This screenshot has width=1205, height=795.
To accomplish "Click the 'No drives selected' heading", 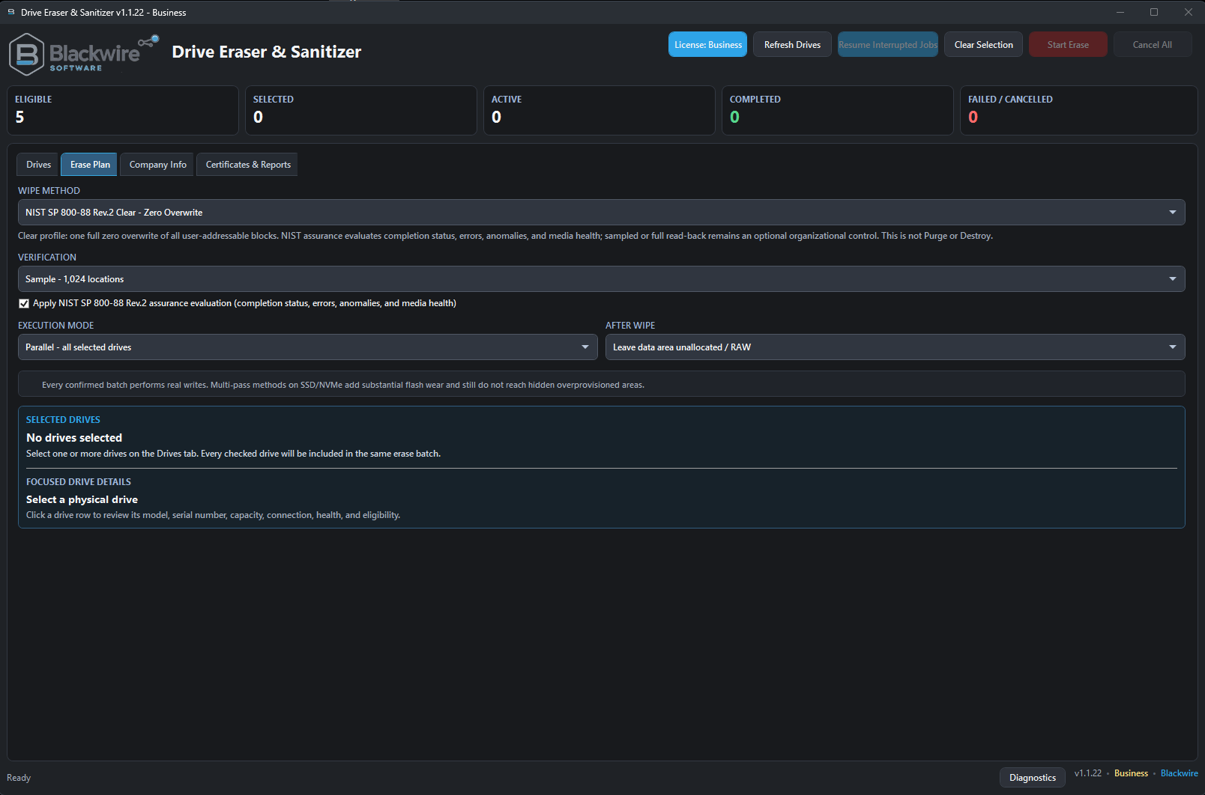I will [x=74, y=438].
